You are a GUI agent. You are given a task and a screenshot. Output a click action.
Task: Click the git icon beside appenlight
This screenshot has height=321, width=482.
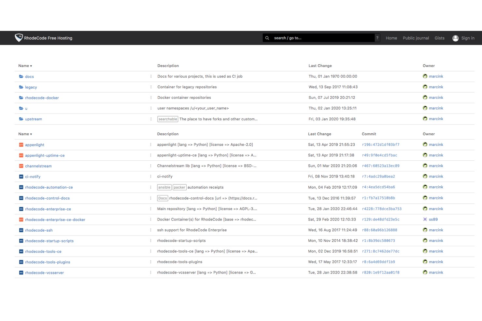point(21,145)
